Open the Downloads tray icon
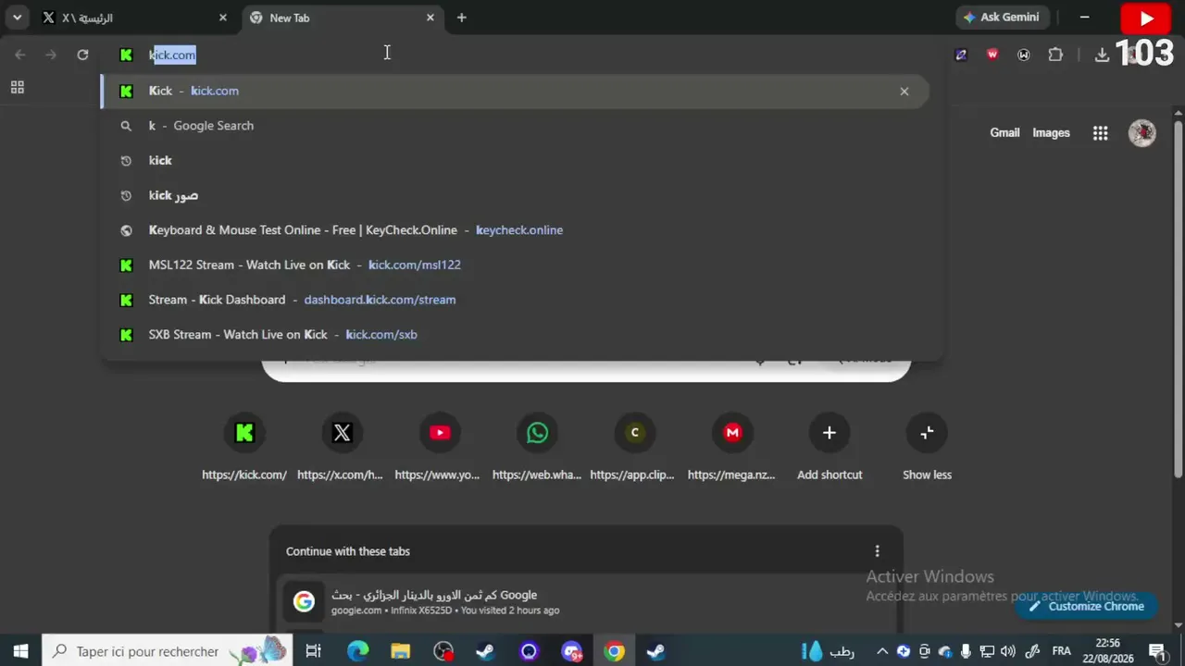The width and height of the screenshot is (1185, 666). (1102, 55)
